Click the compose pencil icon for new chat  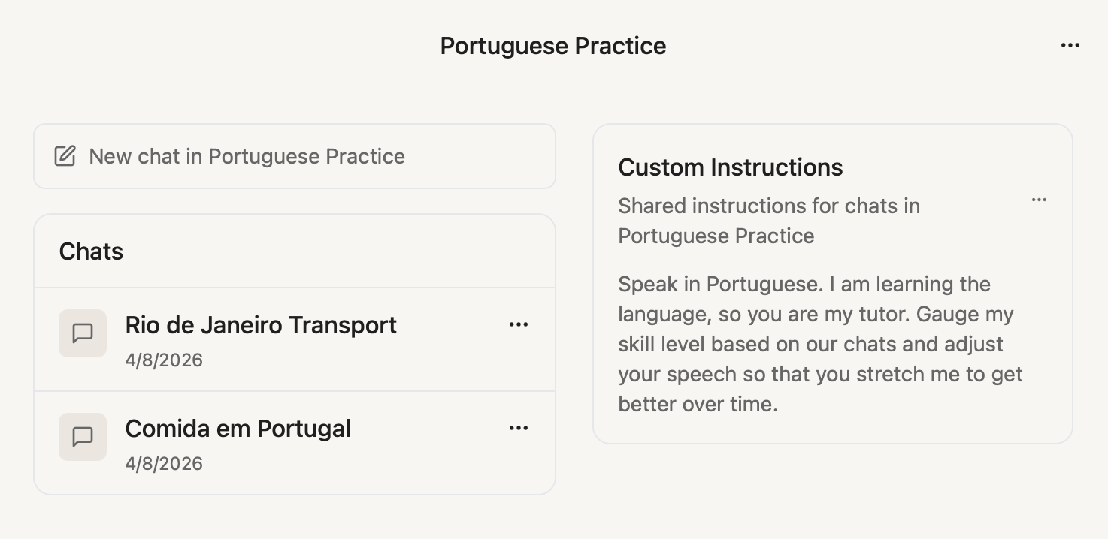(x=65, y=156)
